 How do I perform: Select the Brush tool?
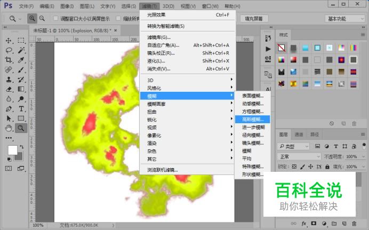click(21, 70)
